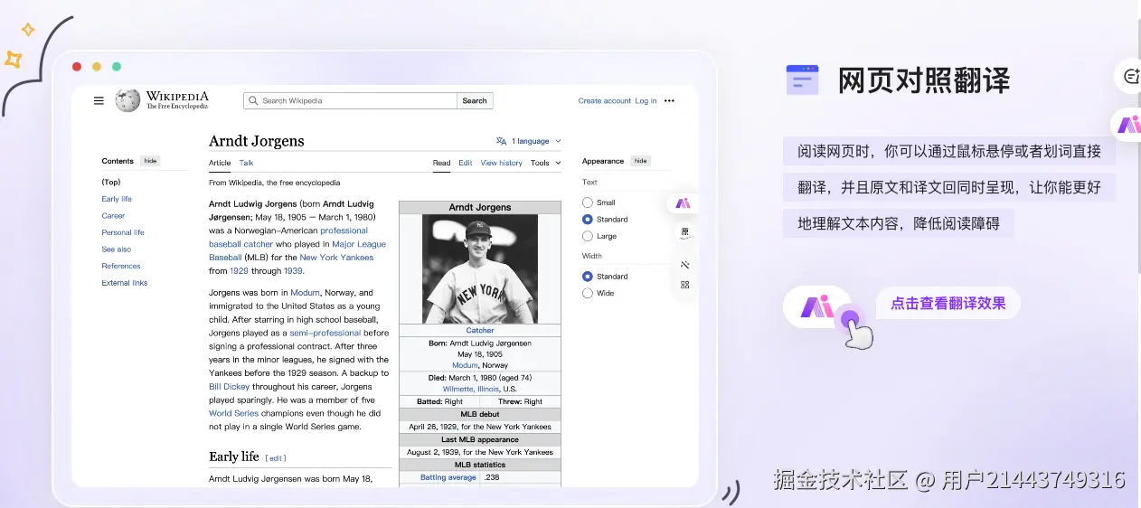Click the Arndt Jorgens infobox photo
Screen dimensions: 1141x508
[480, 269]
